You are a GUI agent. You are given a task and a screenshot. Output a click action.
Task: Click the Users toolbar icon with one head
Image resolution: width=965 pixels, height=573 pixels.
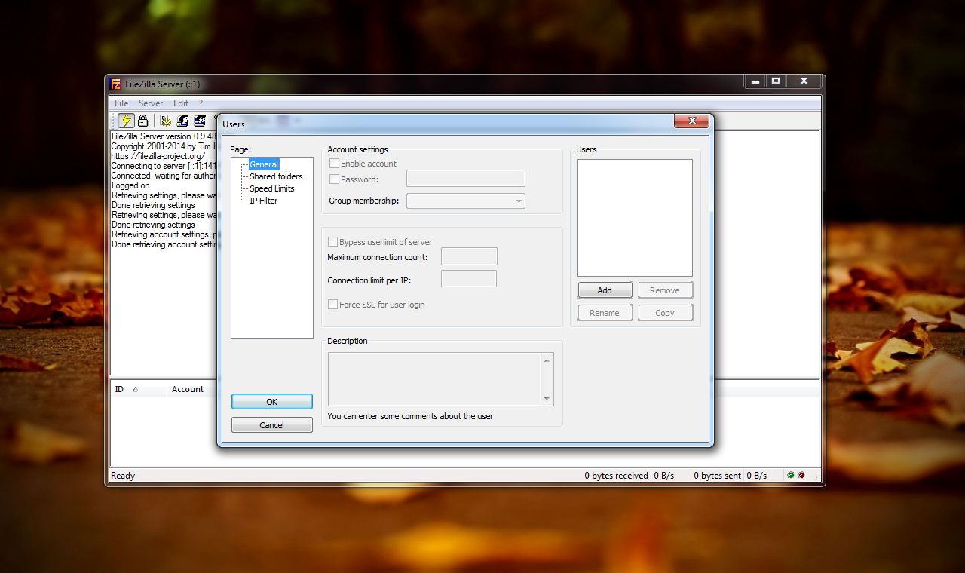tap(182, 121)
